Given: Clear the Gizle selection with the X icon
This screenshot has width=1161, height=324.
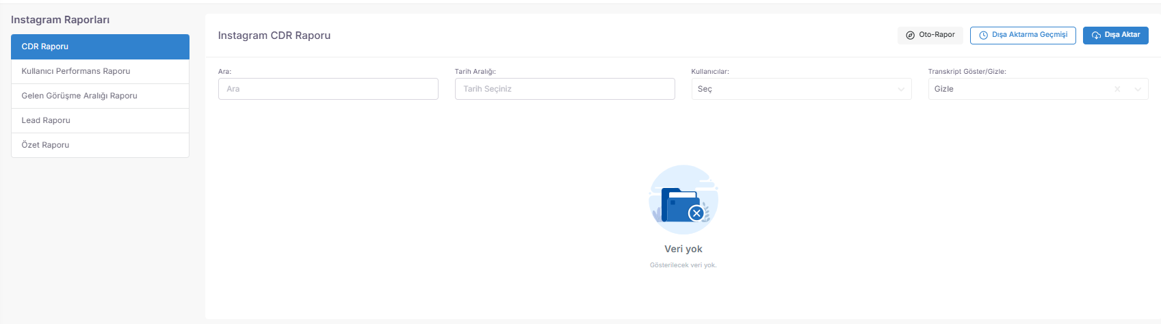Looking at the screenshot, I should [1117, 90].
